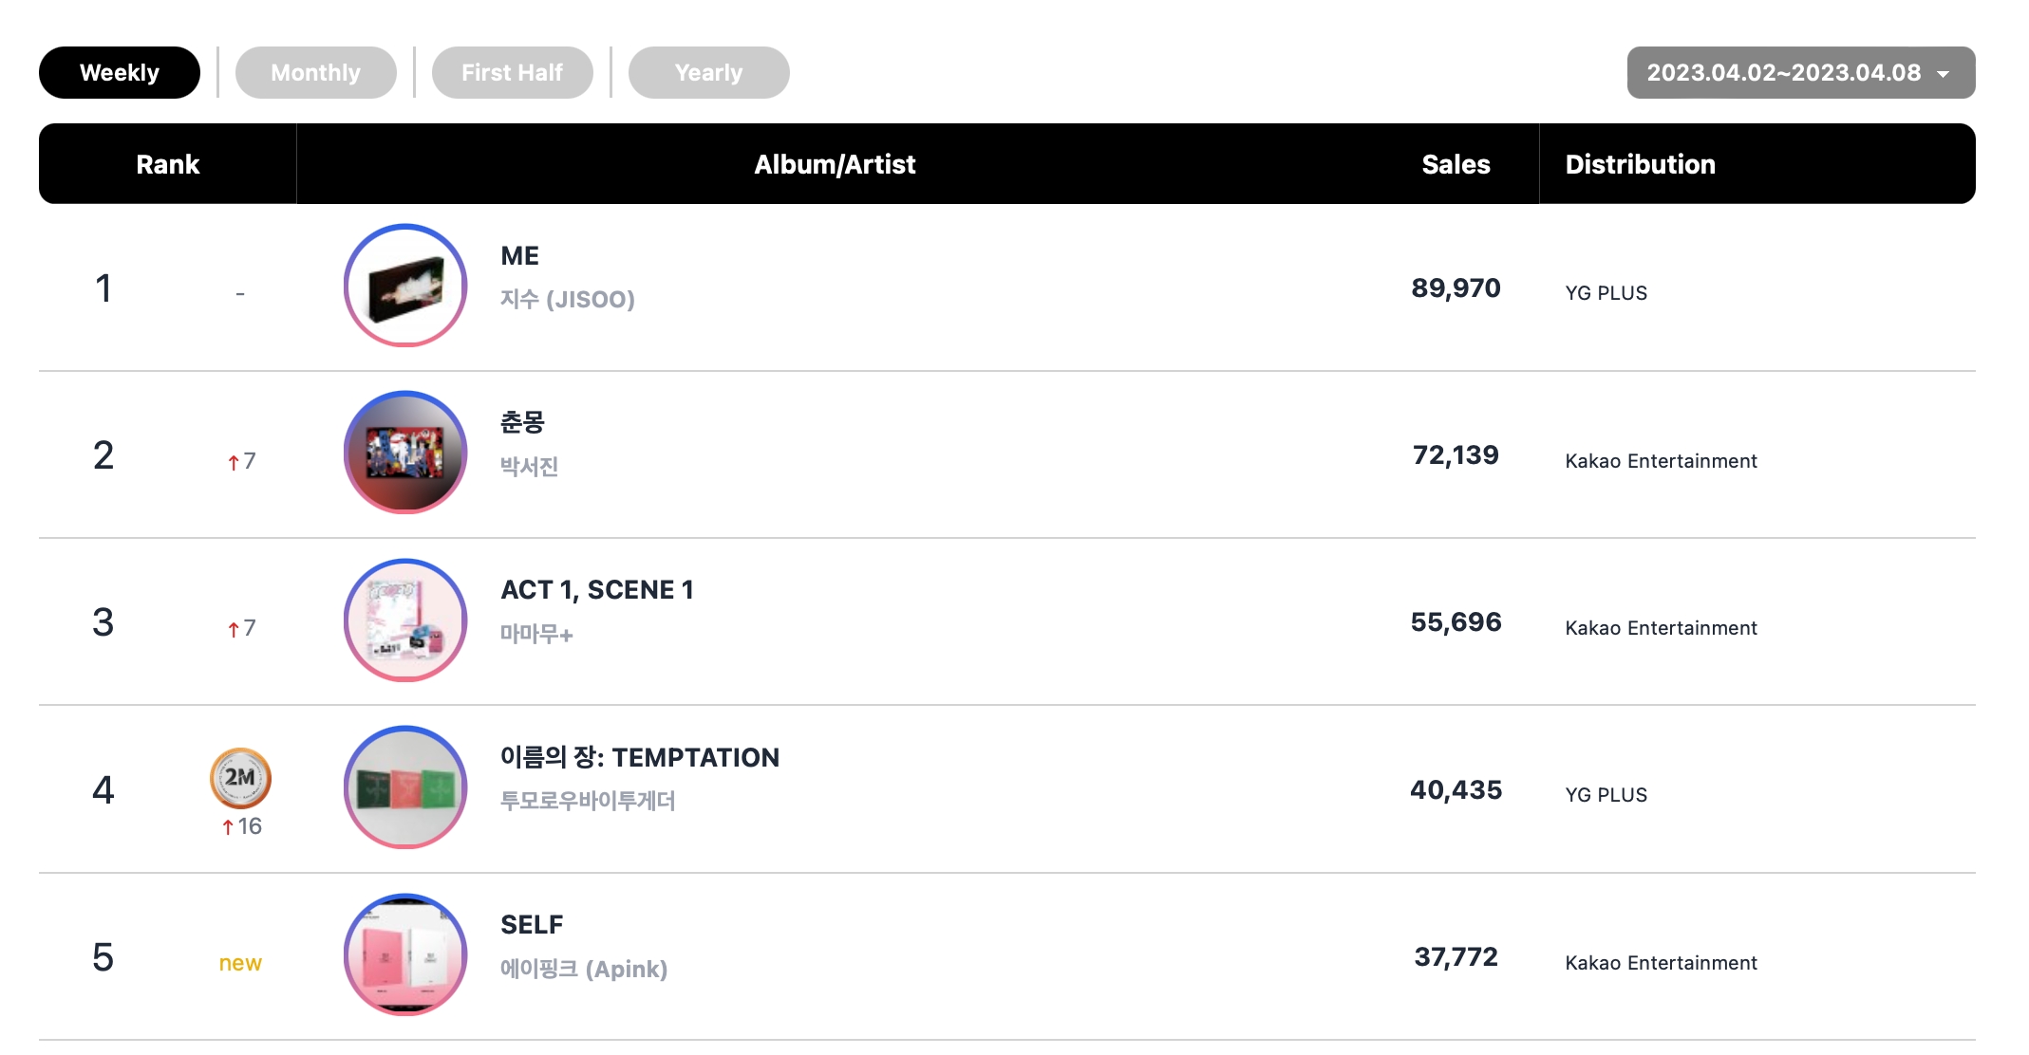Click the Sales column header
The height and width of the screenshot is (1055, 2029).
click(x=1456, y=164)
